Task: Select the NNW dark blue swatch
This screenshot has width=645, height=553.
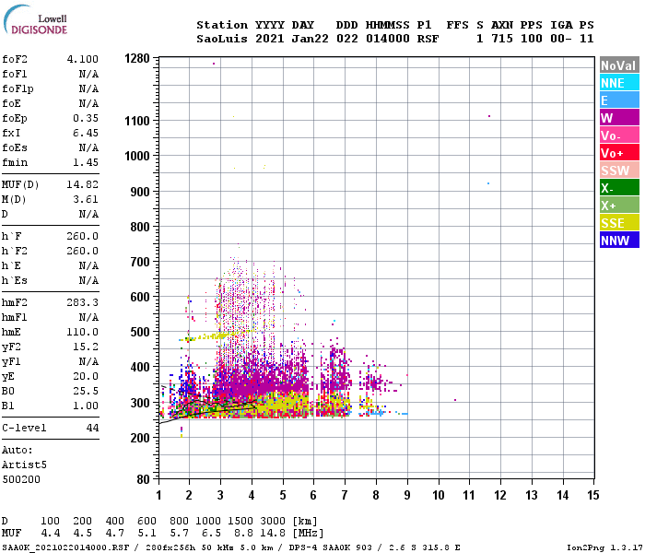Action: [619, 241]
